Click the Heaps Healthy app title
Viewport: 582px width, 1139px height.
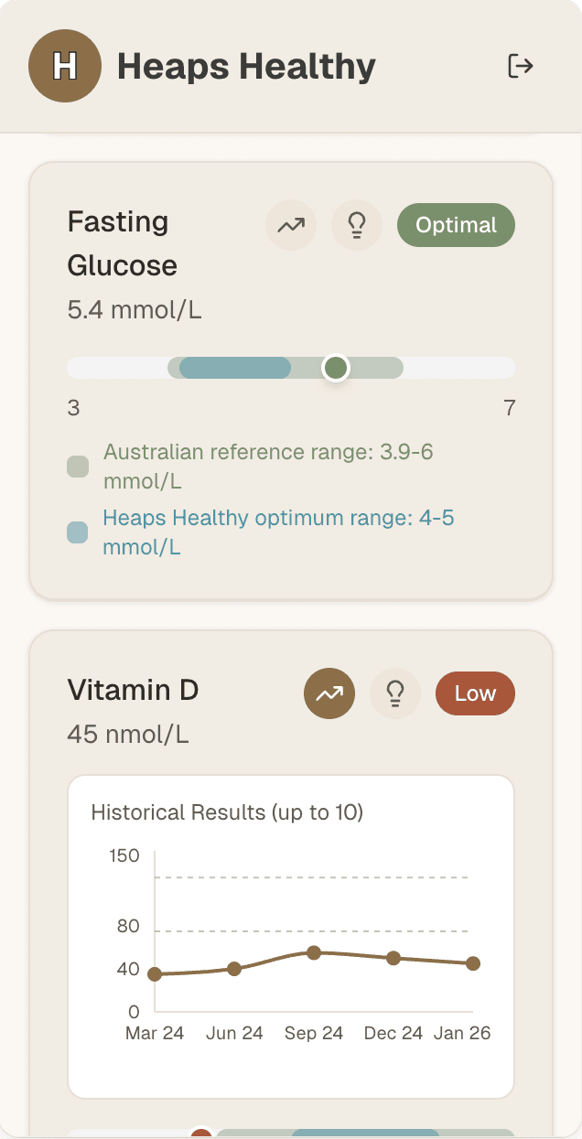click(x=246, y=65)
